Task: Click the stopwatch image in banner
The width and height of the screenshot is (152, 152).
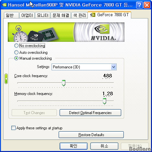Action: point(20,34)
